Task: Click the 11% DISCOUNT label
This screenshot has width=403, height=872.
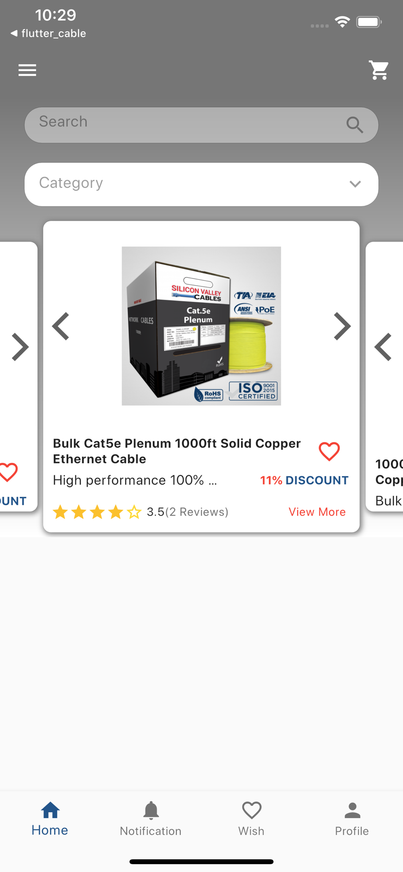Action: (304, 480)
